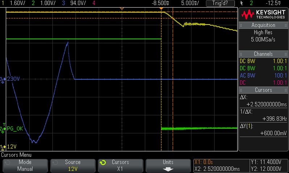
Task: Click the rotary knob icon on the Cursors softkey
Action: point(103,163)
